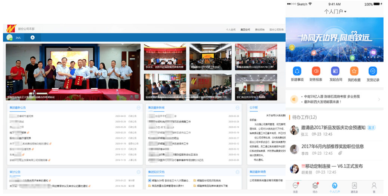Click the 农仁街召开2017年工作会议 news thumbnail
The width and height of the screenshot is (388, 196).
[x=256, y=87]
